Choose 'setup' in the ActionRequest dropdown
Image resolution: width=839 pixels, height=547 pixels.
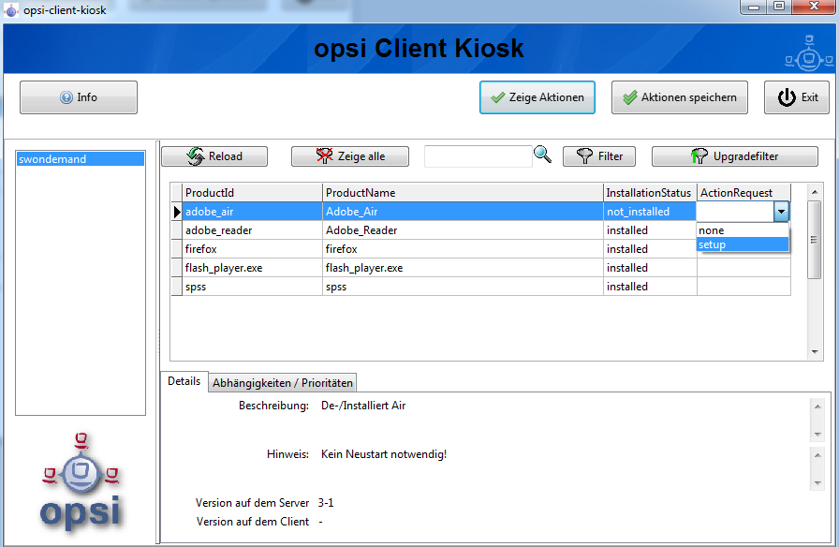click(743, 244)
